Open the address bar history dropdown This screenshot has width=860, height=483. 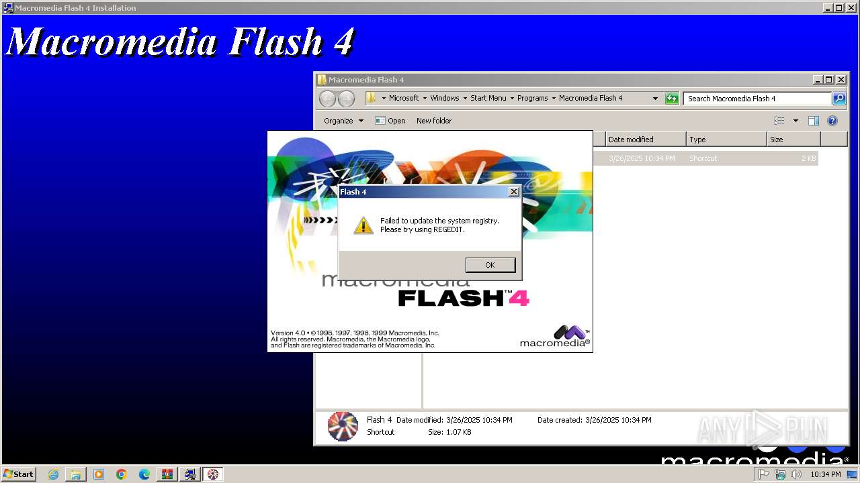tap(656, 99)
